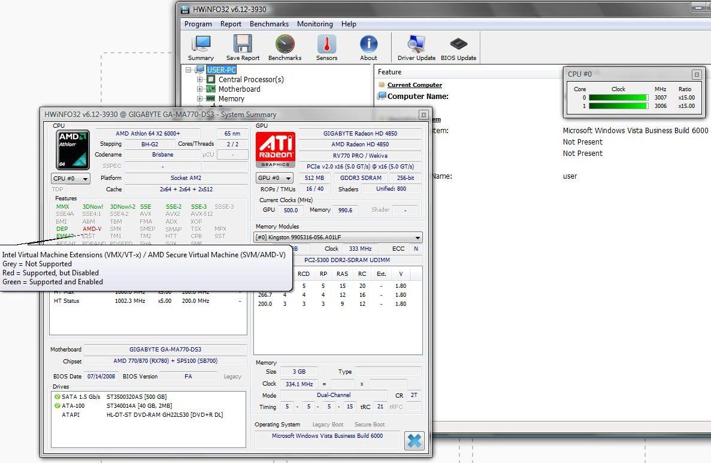
Task: Collapse the USER-PC tree node
Action: click(188, 70)
